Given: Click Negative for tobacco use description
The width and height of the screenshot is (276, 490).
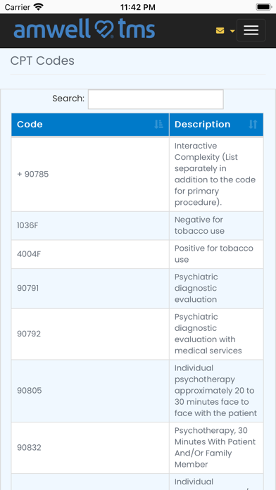Looking at the screenshot, I should coord(199,225).
